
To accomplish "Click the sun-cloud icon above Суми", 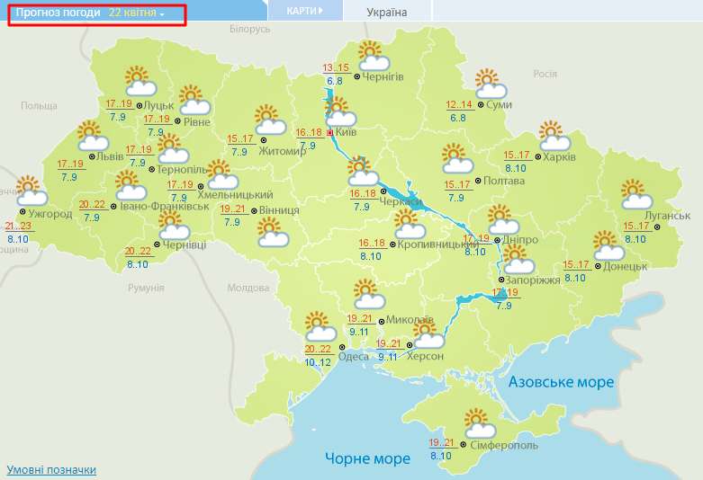I will tap(491, 84).
